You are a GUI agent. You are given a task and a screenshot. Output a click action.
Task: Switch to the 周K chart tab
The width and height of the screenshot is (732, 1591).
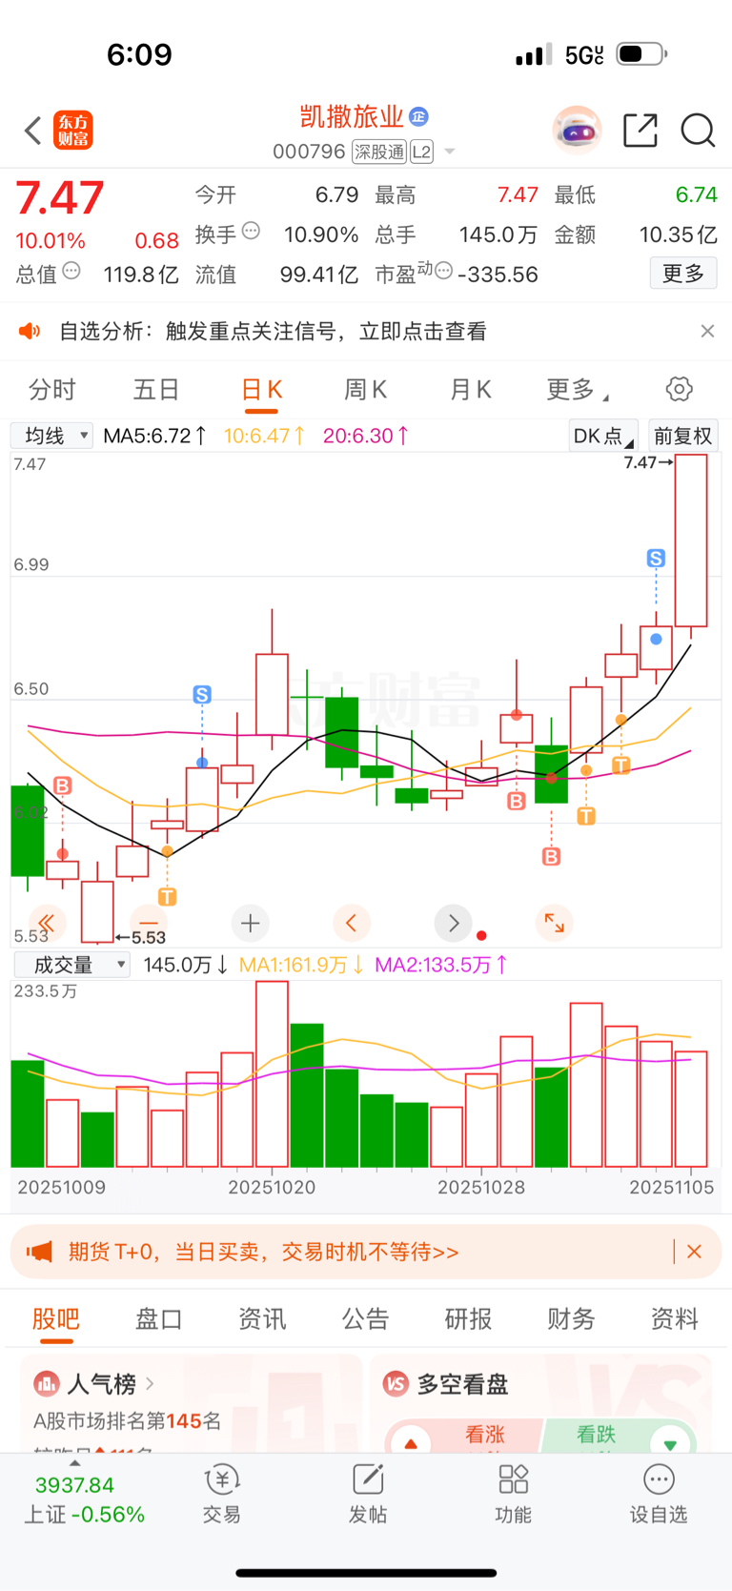tap(365, 389)
